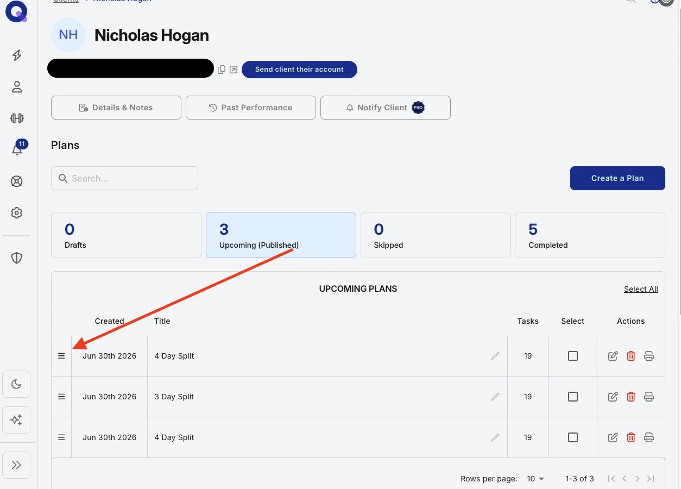Open the sparkles AI assistant button
Screen dimensions: 681x489
pos(16,419)
